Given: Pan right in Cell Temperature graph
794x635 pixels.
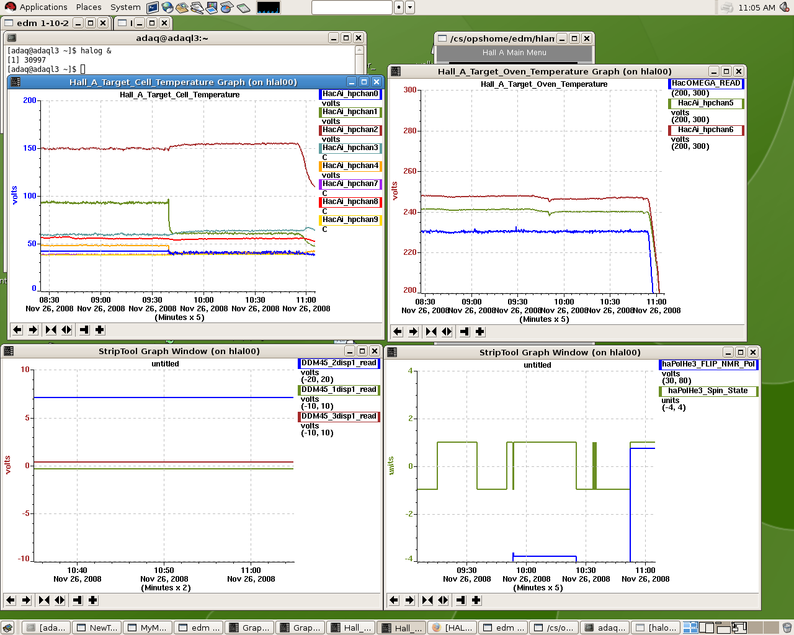Looking at the screenshot, I should point(33,330).
